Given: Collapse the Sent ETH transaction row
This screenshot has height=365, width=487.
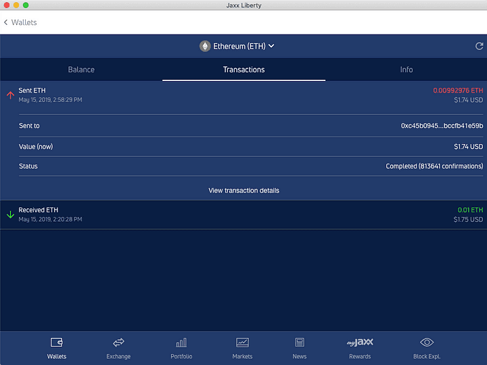Looking at the screenshot, I should click(x=243, y=95).
